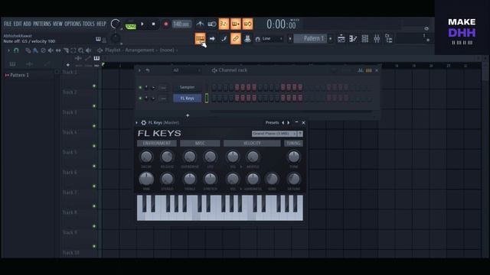Mute the FL Keys channel green light
490x275 pixels.
click(x=140, y=99)
